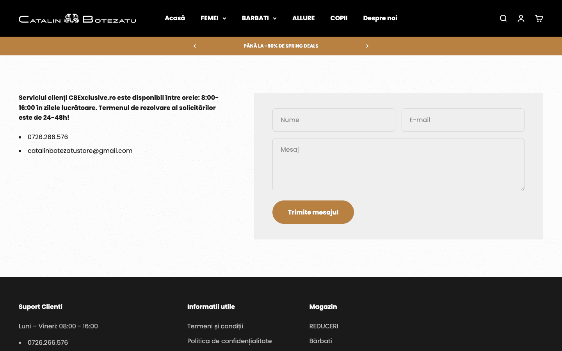Viewport: 562px width, 351px height.
Task: Click the Catalin Botezatu logo
Action: coord(77,18)
